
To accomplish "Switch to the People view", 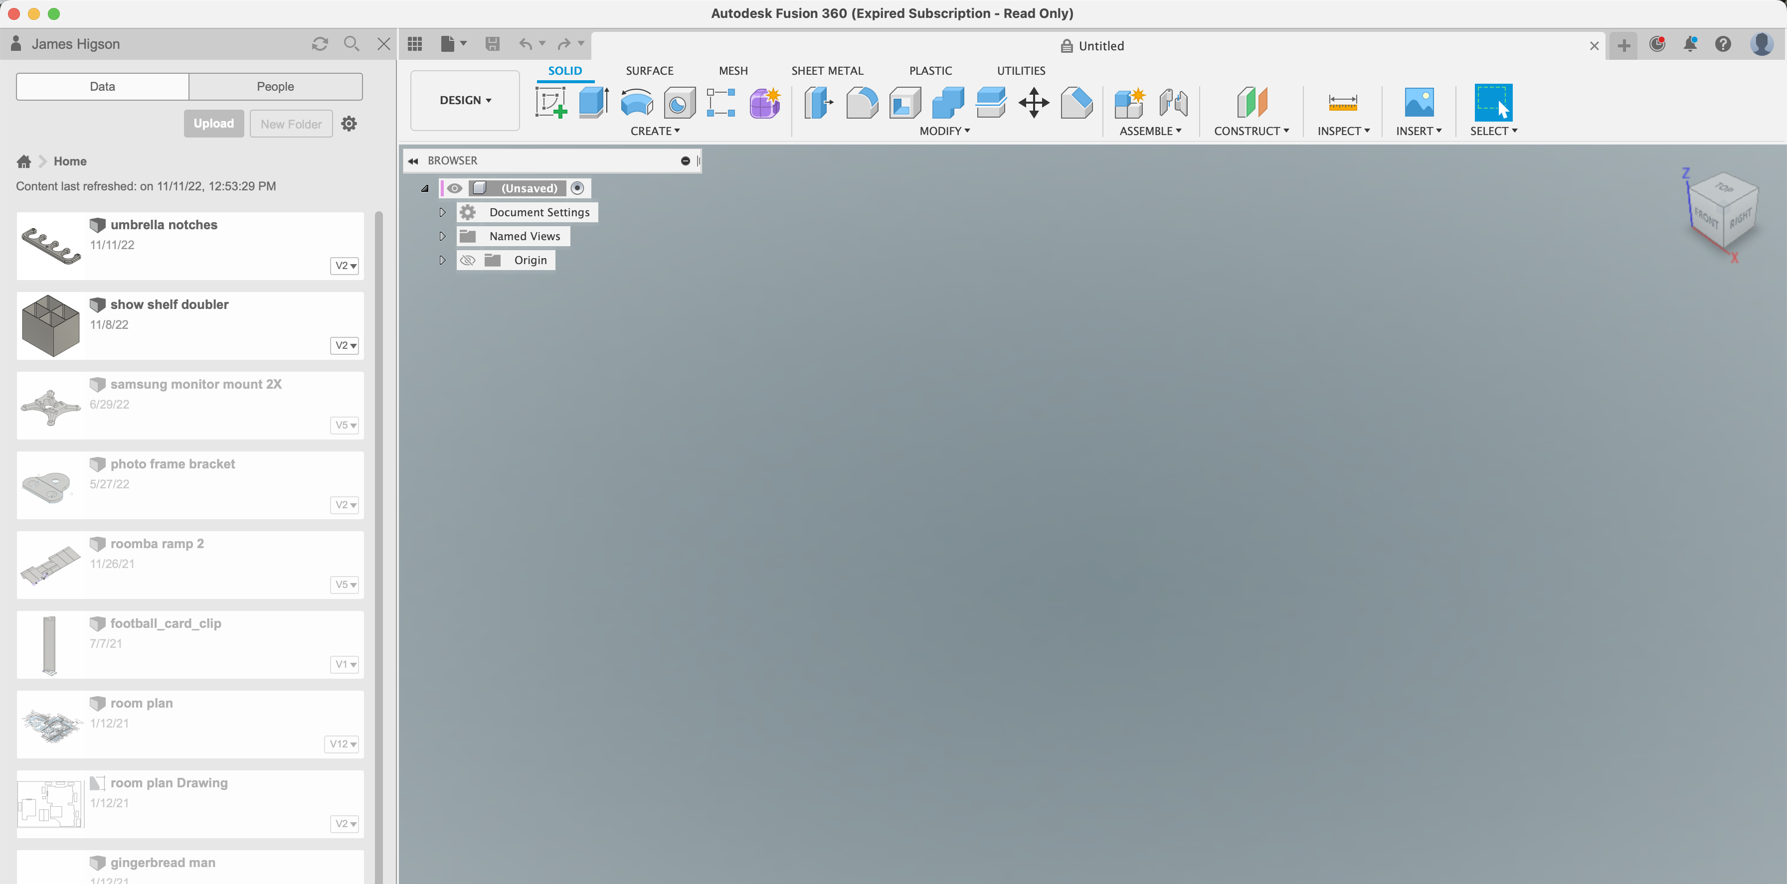I will point(275,86).
